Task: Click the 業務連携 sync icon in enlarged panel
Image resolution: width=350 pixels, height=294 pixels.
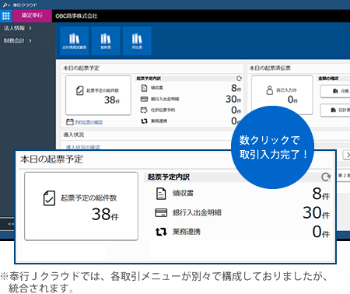Action: [x=161, y=232]
